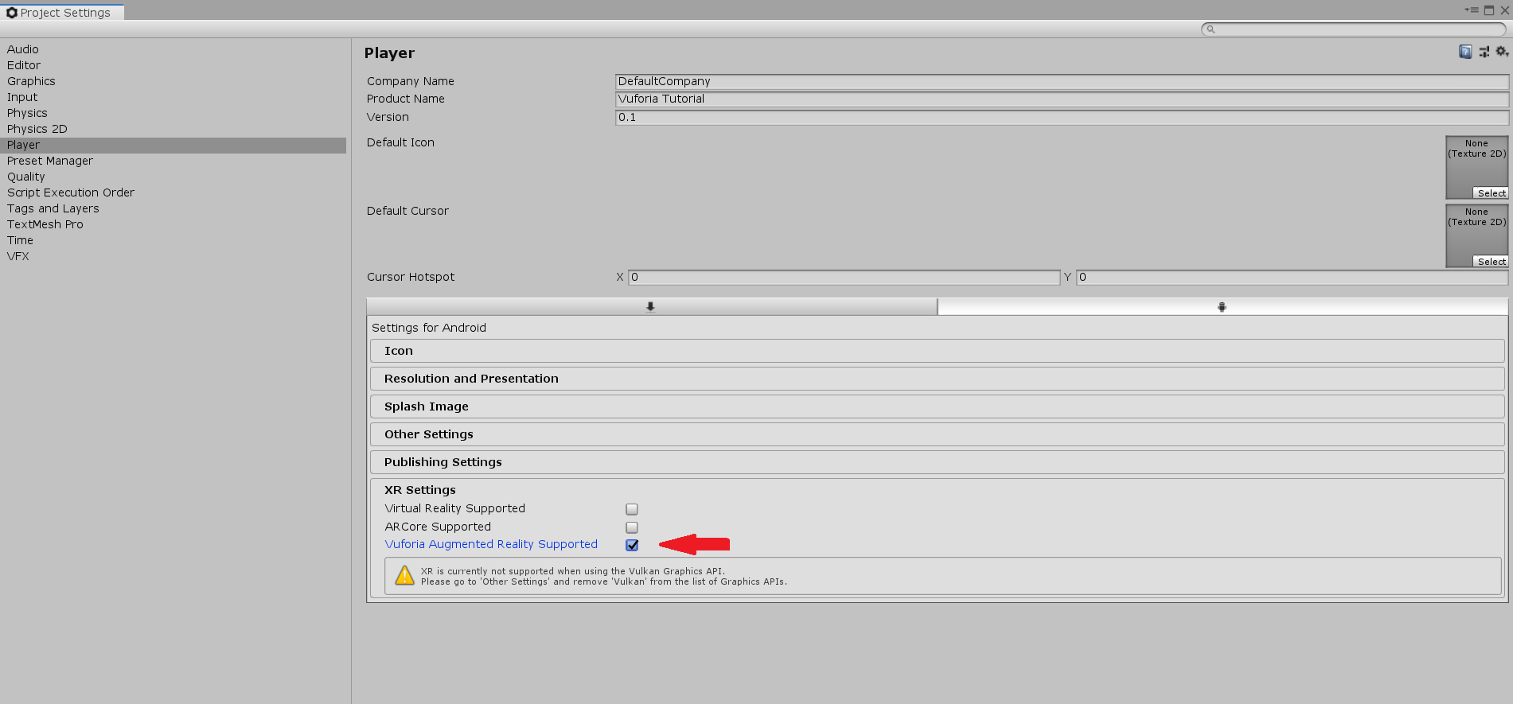Click the Company Name input field
The image size is (1513, 704).
(x=1062, y=81)
